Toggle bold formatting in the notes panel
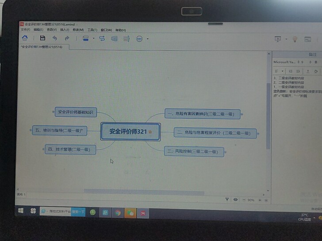This screenshot has width=322, height=241. click(x=316, y=62)
